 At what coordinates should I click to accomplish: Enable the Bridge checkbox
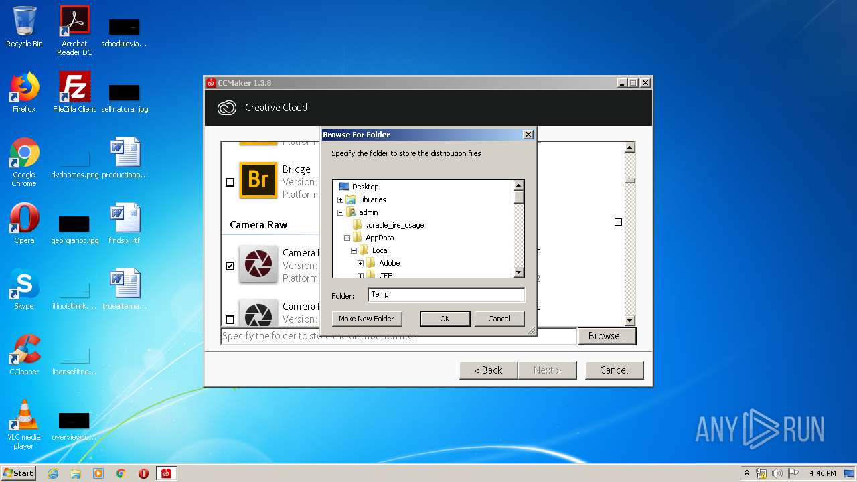230,182
